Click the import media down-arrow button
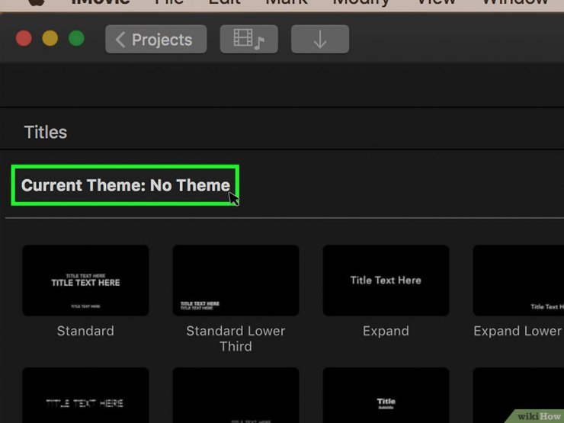 pos(320,39)
